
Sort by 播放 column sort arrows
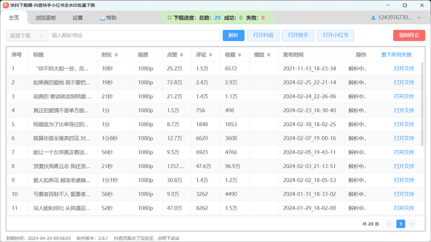[270, 55]
